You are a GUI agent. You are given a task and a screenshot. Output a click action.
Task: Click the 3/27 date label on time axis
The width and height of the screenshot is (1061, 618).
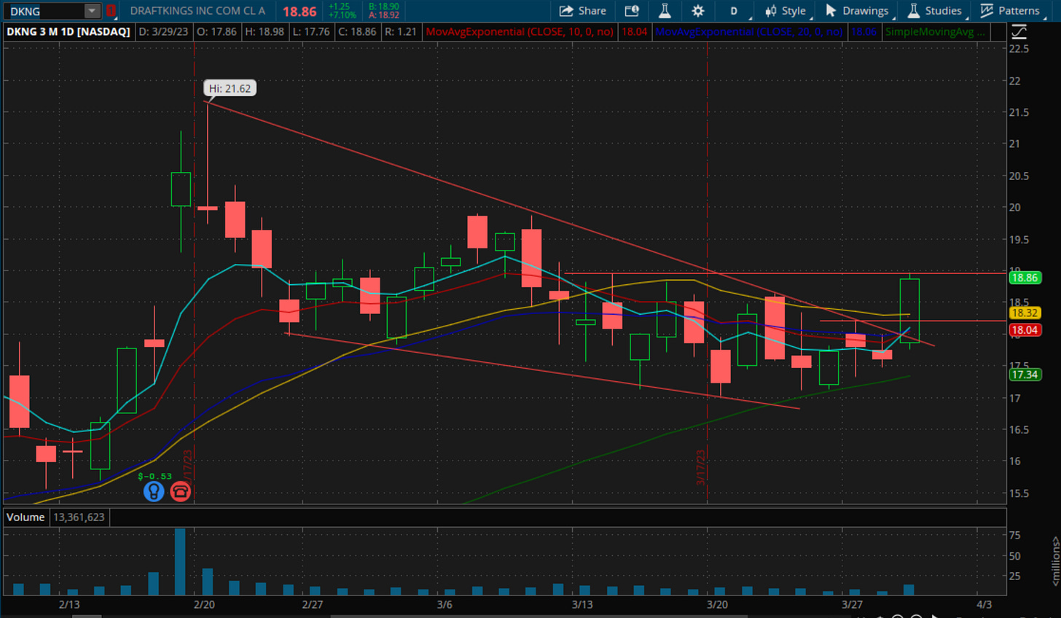852,604
